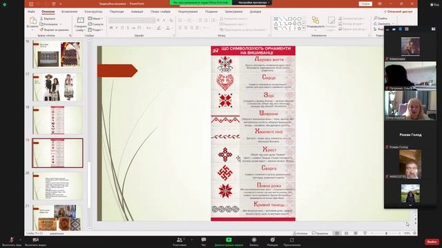The width and height of the screenshot is (442, 248).
Task: Open Zoom Participants (Учасники) panel
Action: tap(180, 242)
